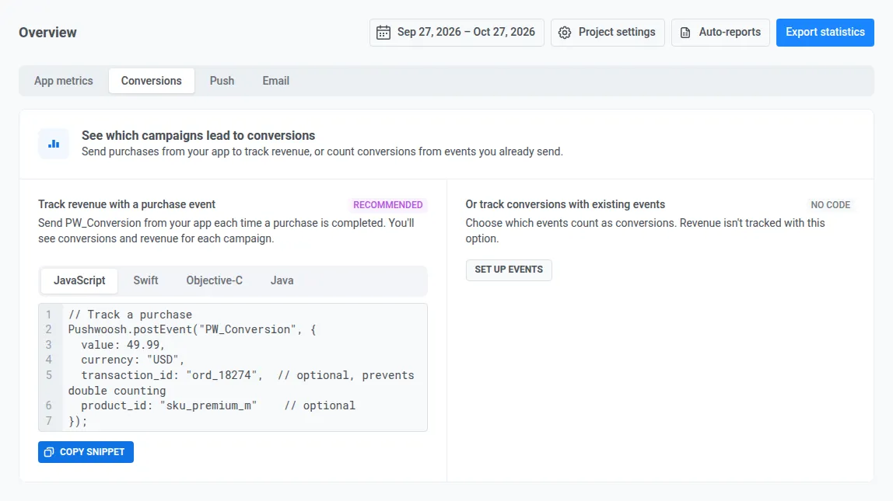Click the Project settings label
Image resolution: width=893 pixels, height=501 pixels.
tap(617, 33)
